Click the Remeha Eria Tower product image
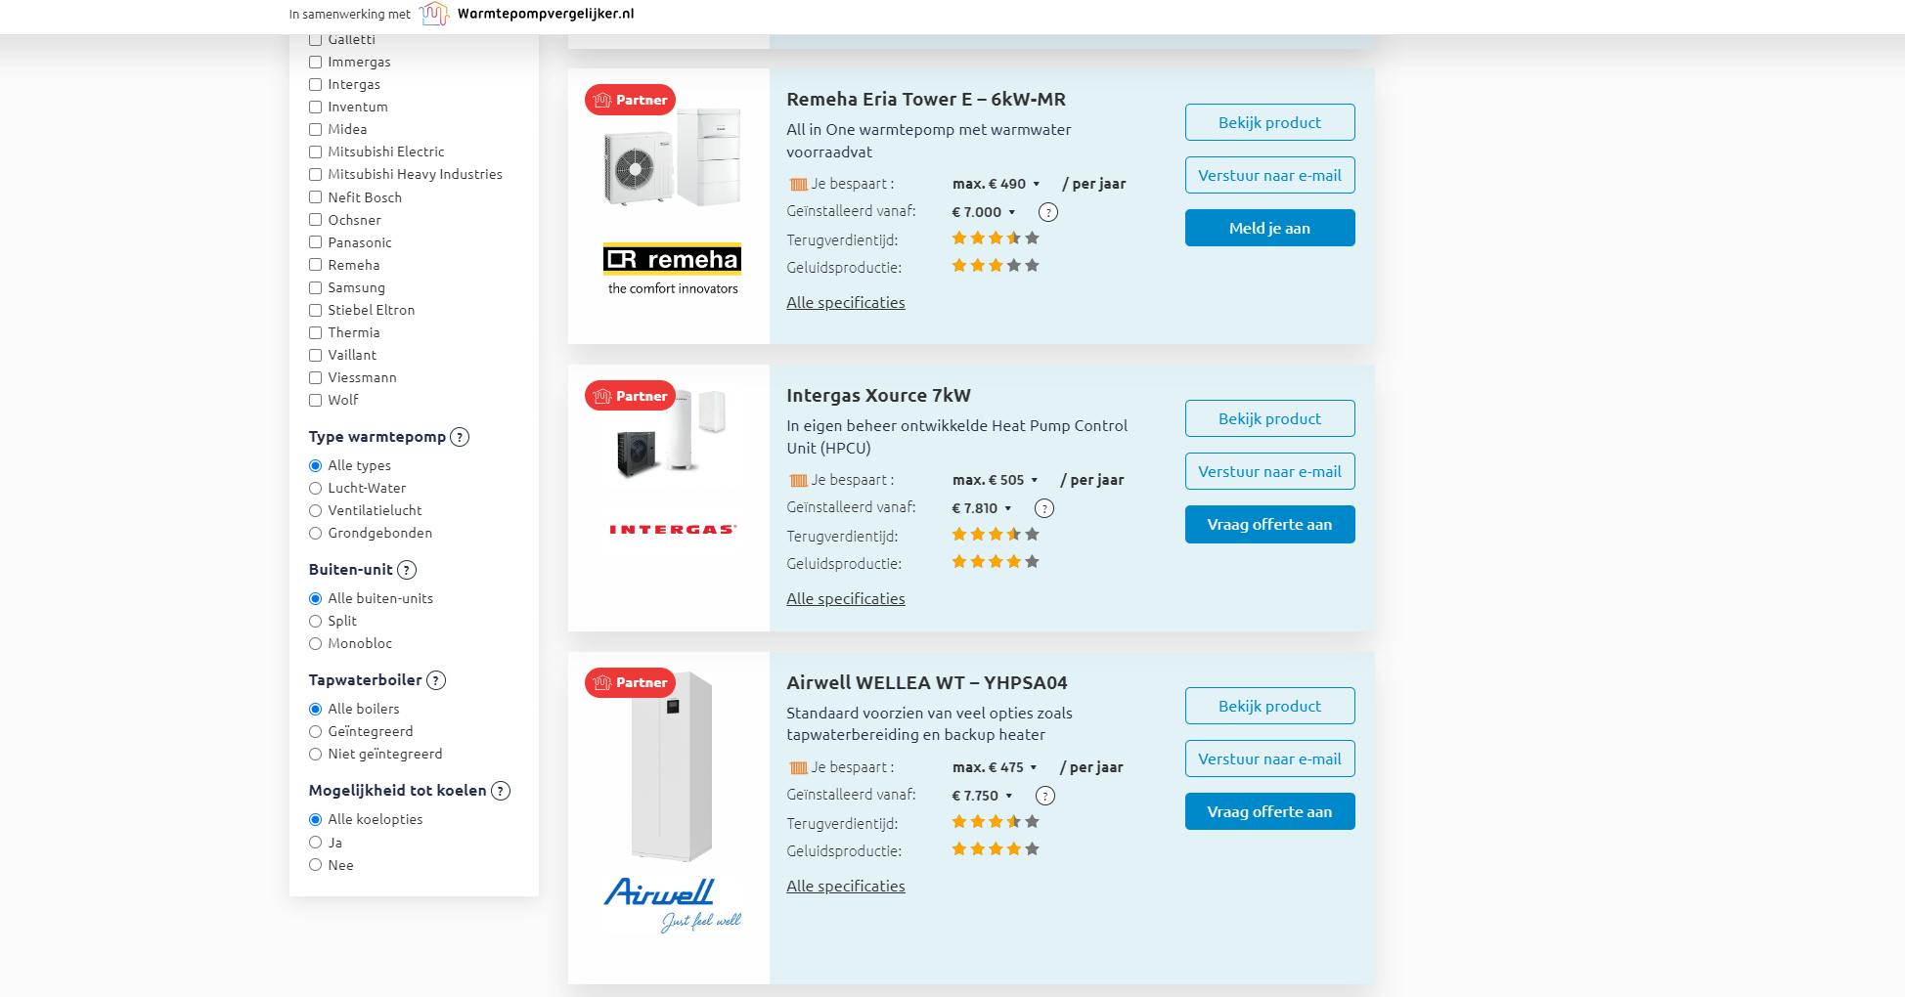Viewport: 1905px width, 997px height. [673, 158]
